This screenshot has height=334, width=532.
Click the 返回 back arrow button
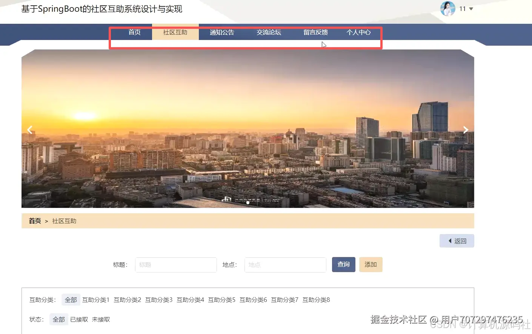click(x=457, y=240)
